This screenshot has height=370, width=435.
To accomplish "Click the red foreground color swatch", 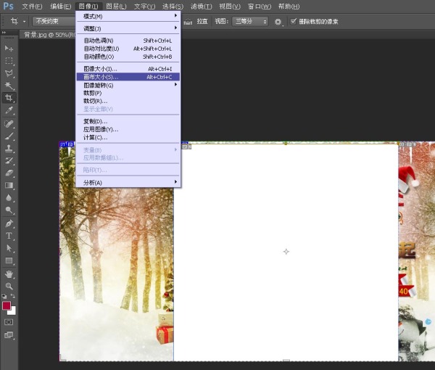I will click(7, 305).
